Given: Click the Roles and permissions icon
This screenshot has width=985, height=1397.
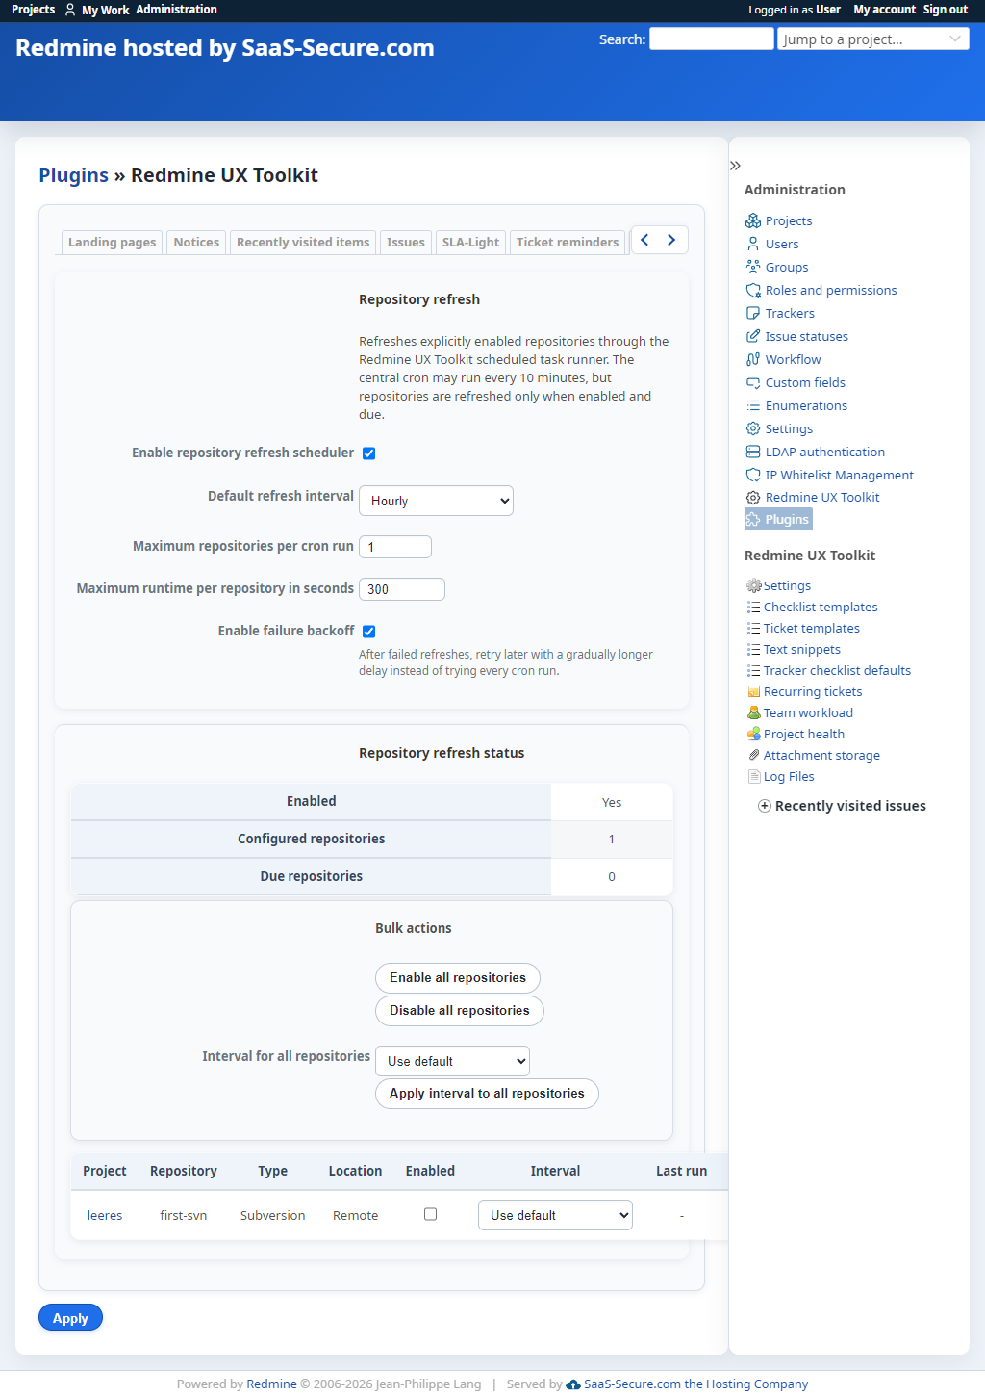Looking at the screenshot, I should click(x=753, y=290).
